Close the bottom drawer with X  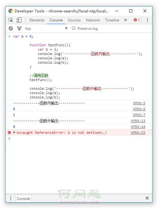coord(147,198)
